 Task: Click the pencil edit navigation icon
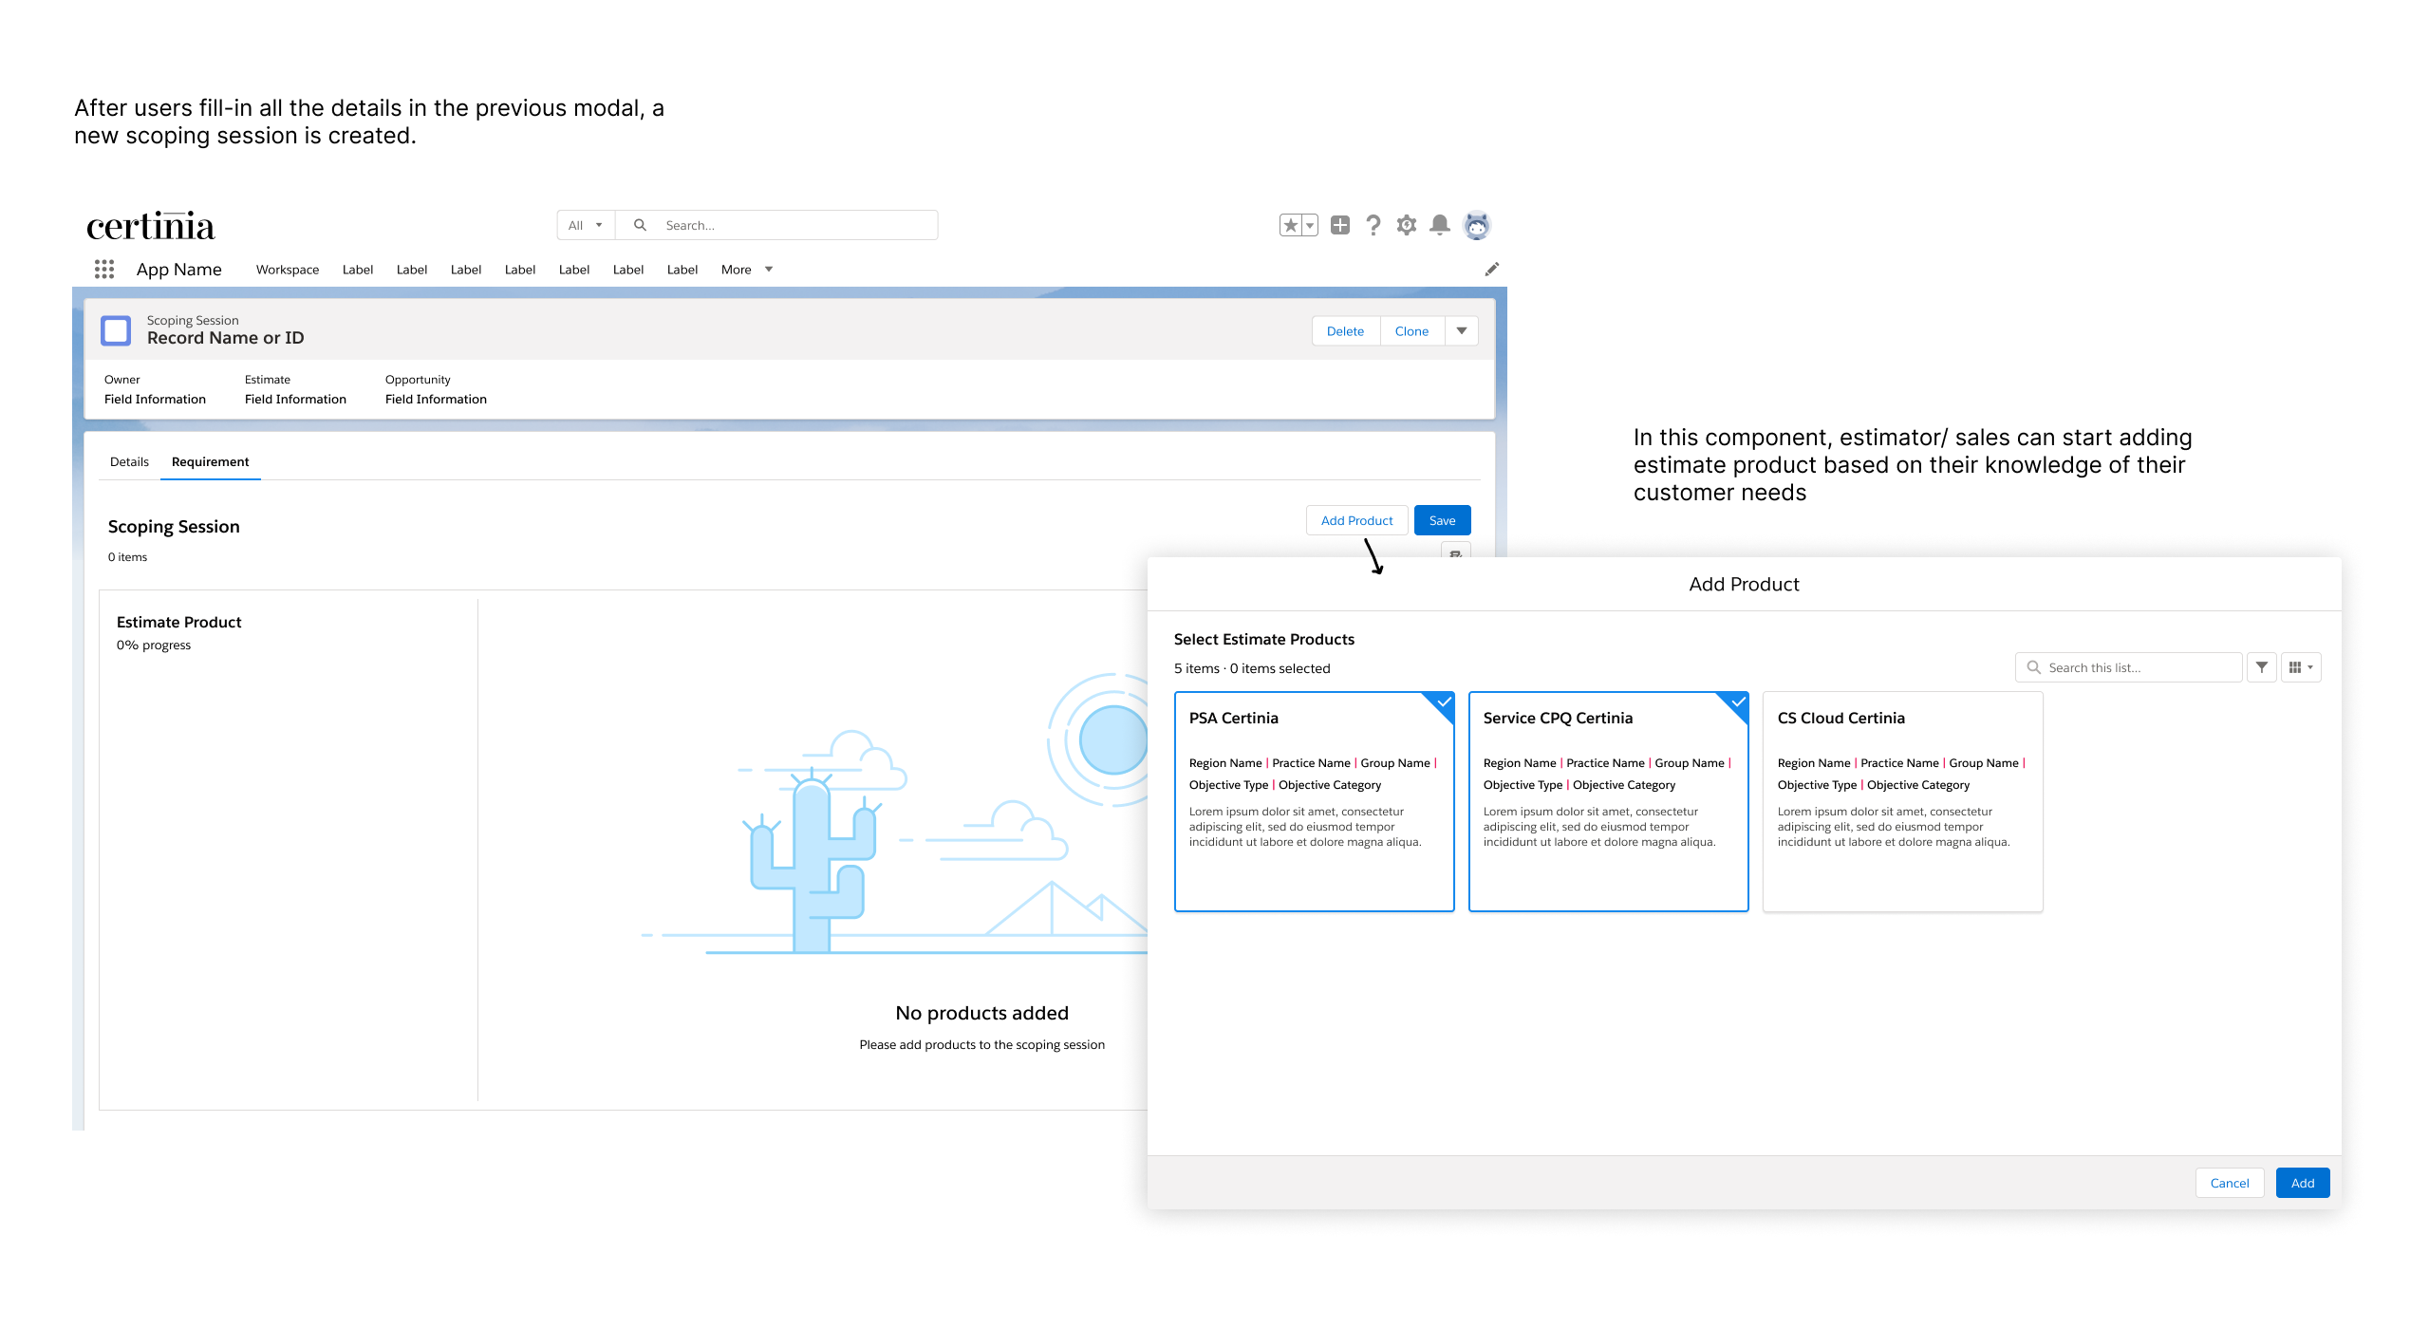[1491, 270]
